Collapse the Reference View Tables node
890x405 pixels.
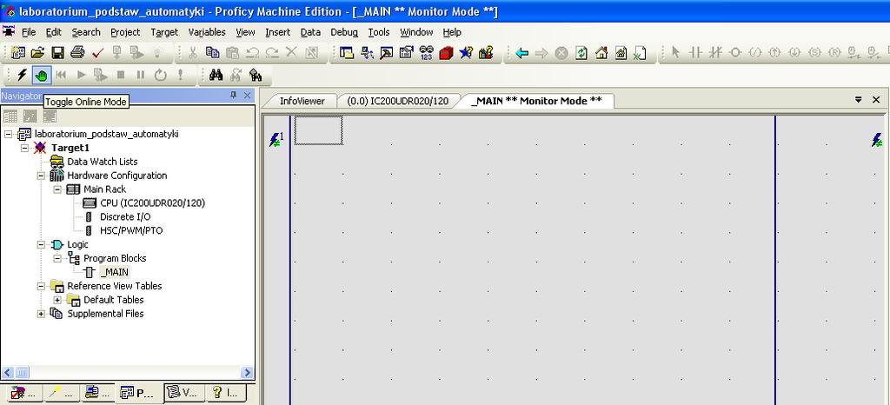click(x=41, y=287)
